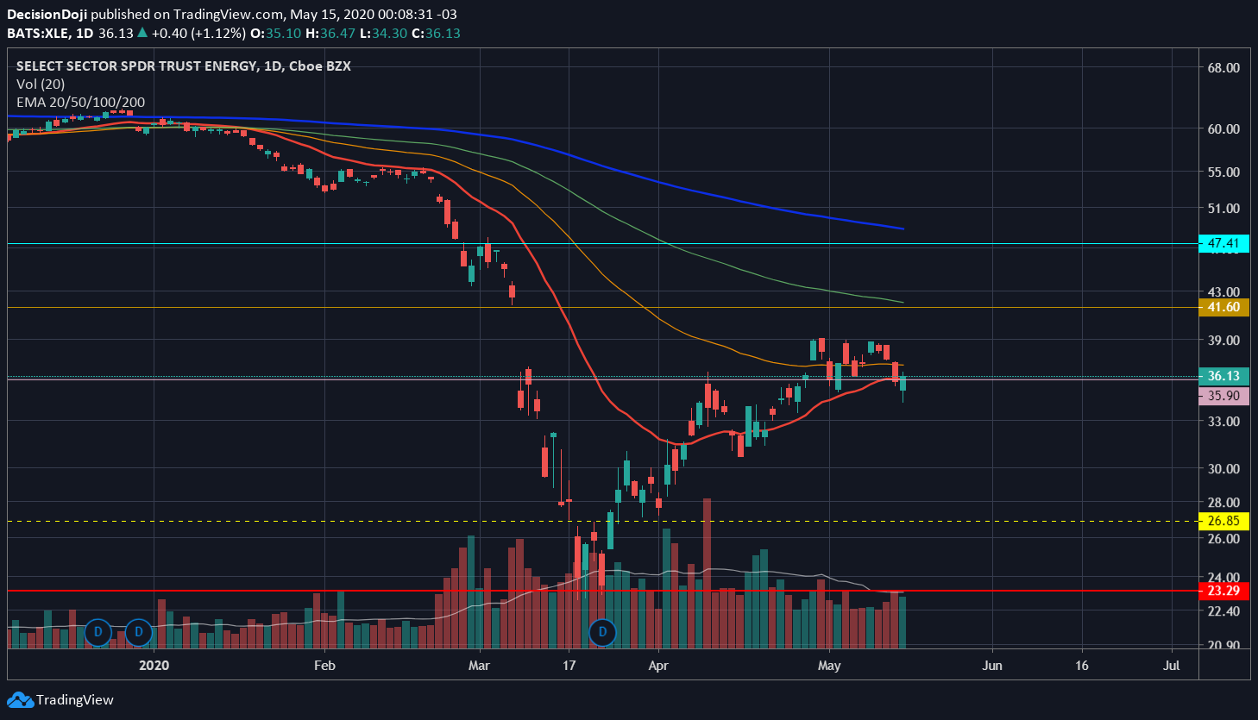
Task: Click the 22.40 price axis label
Action: click(x=1223, y=610)
